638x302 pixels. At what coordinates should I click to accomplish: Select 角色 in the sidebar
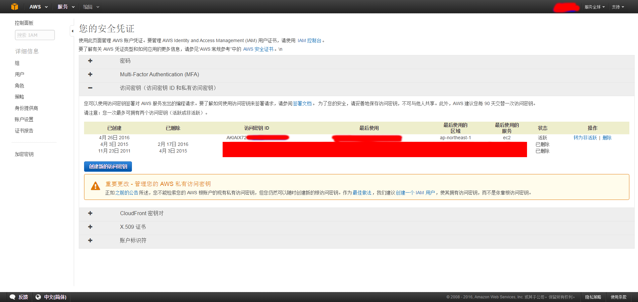(x=20, y=86)
